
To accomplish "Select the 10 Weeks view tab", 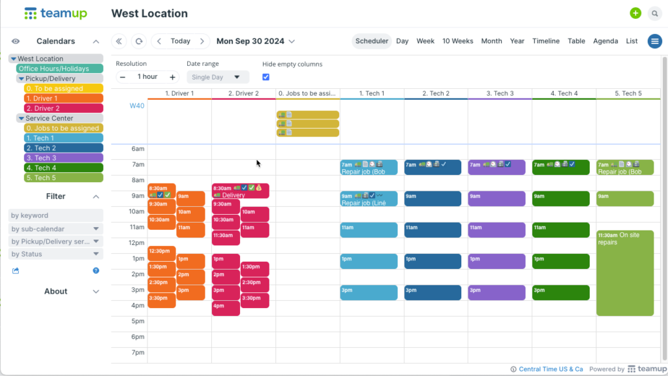I will pyautogui.click(x=457, y=40).
